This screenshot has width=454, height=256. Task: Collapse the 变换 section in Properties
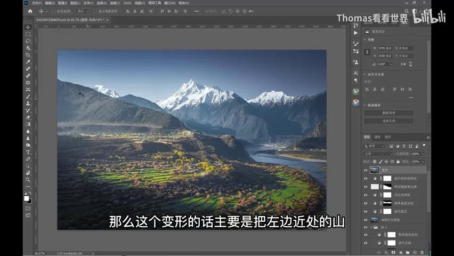pos(365,39)
